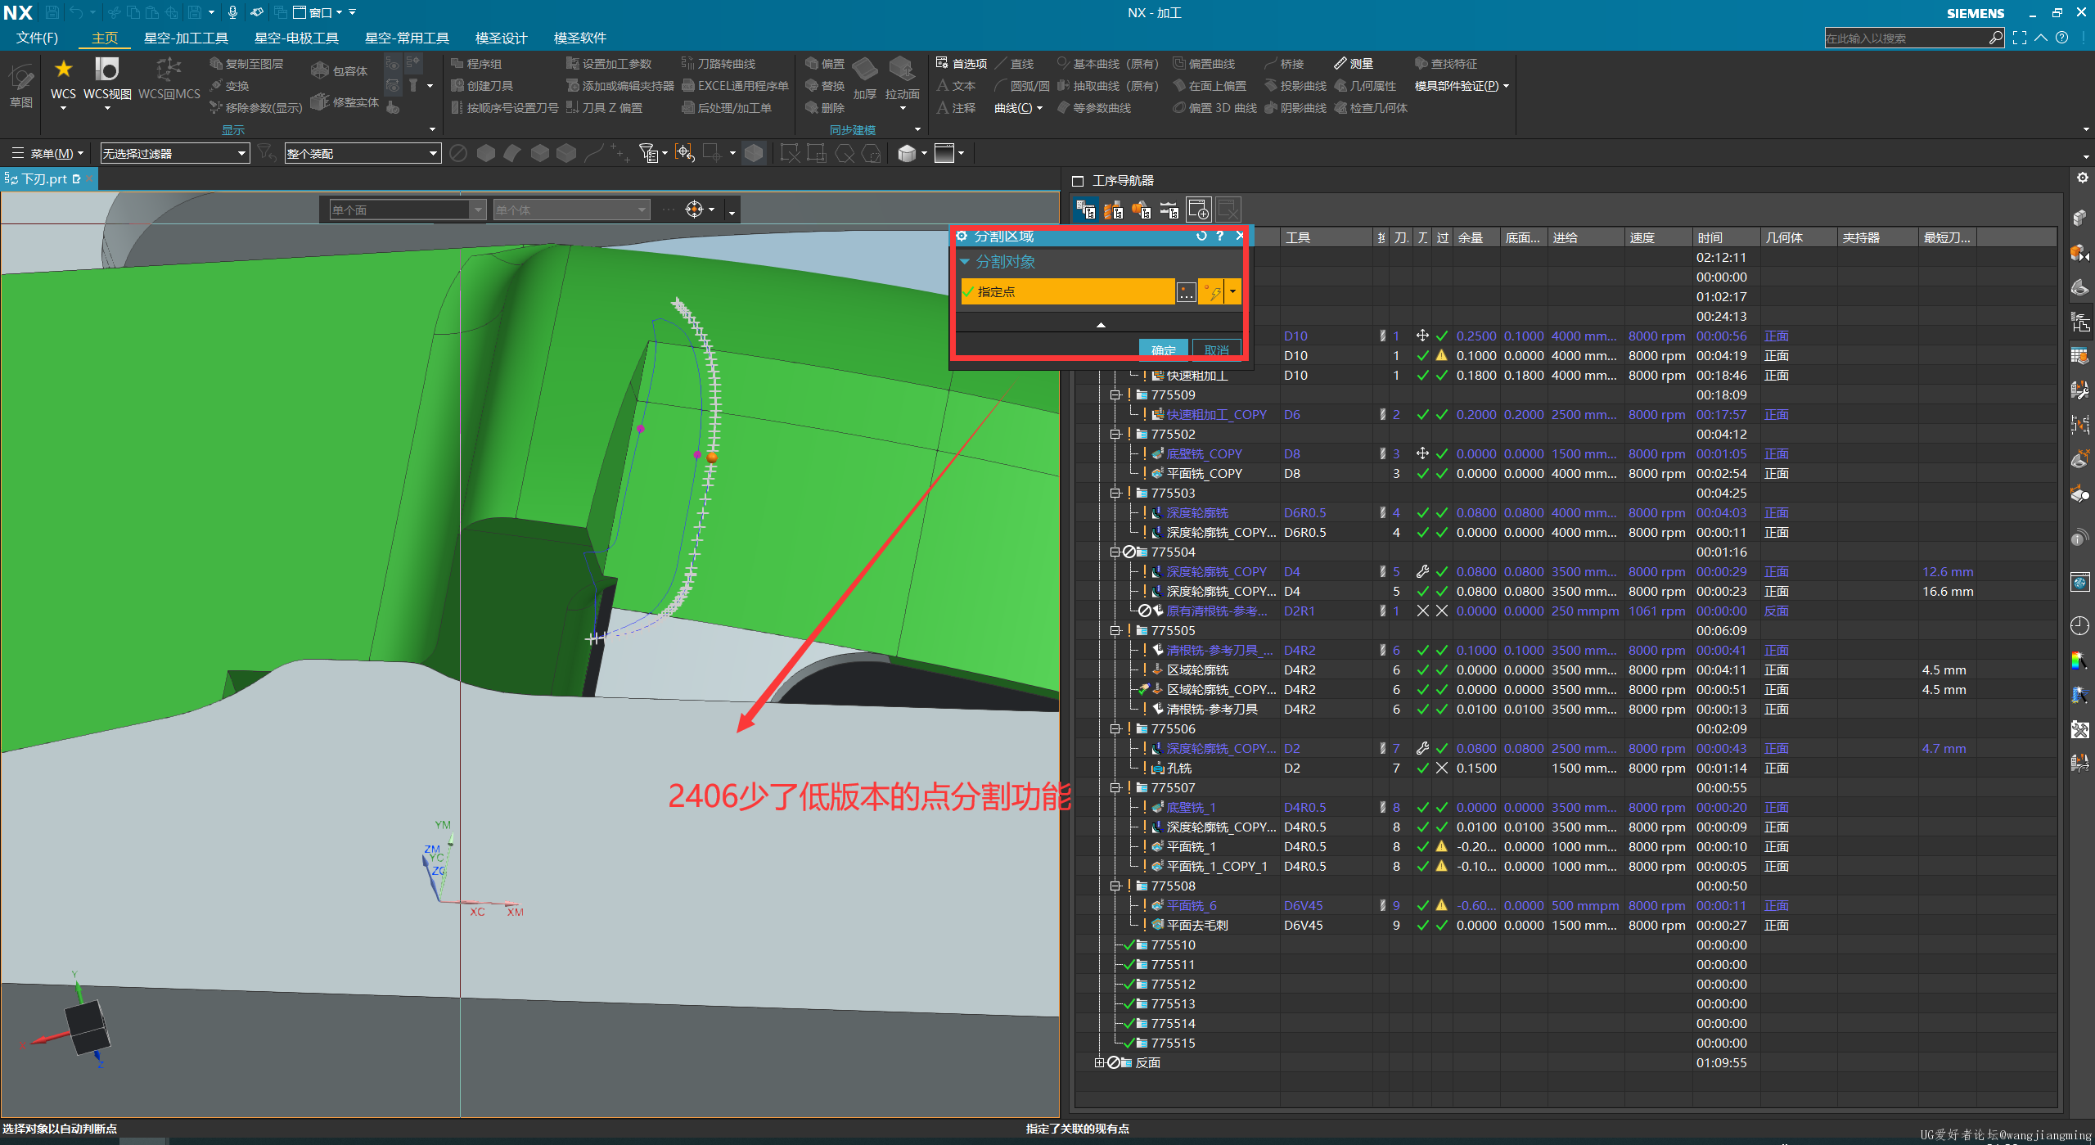2095x1145 pixels.
Task: Click the 取消 button in dialog
Action: click(x=1216, y=349)
